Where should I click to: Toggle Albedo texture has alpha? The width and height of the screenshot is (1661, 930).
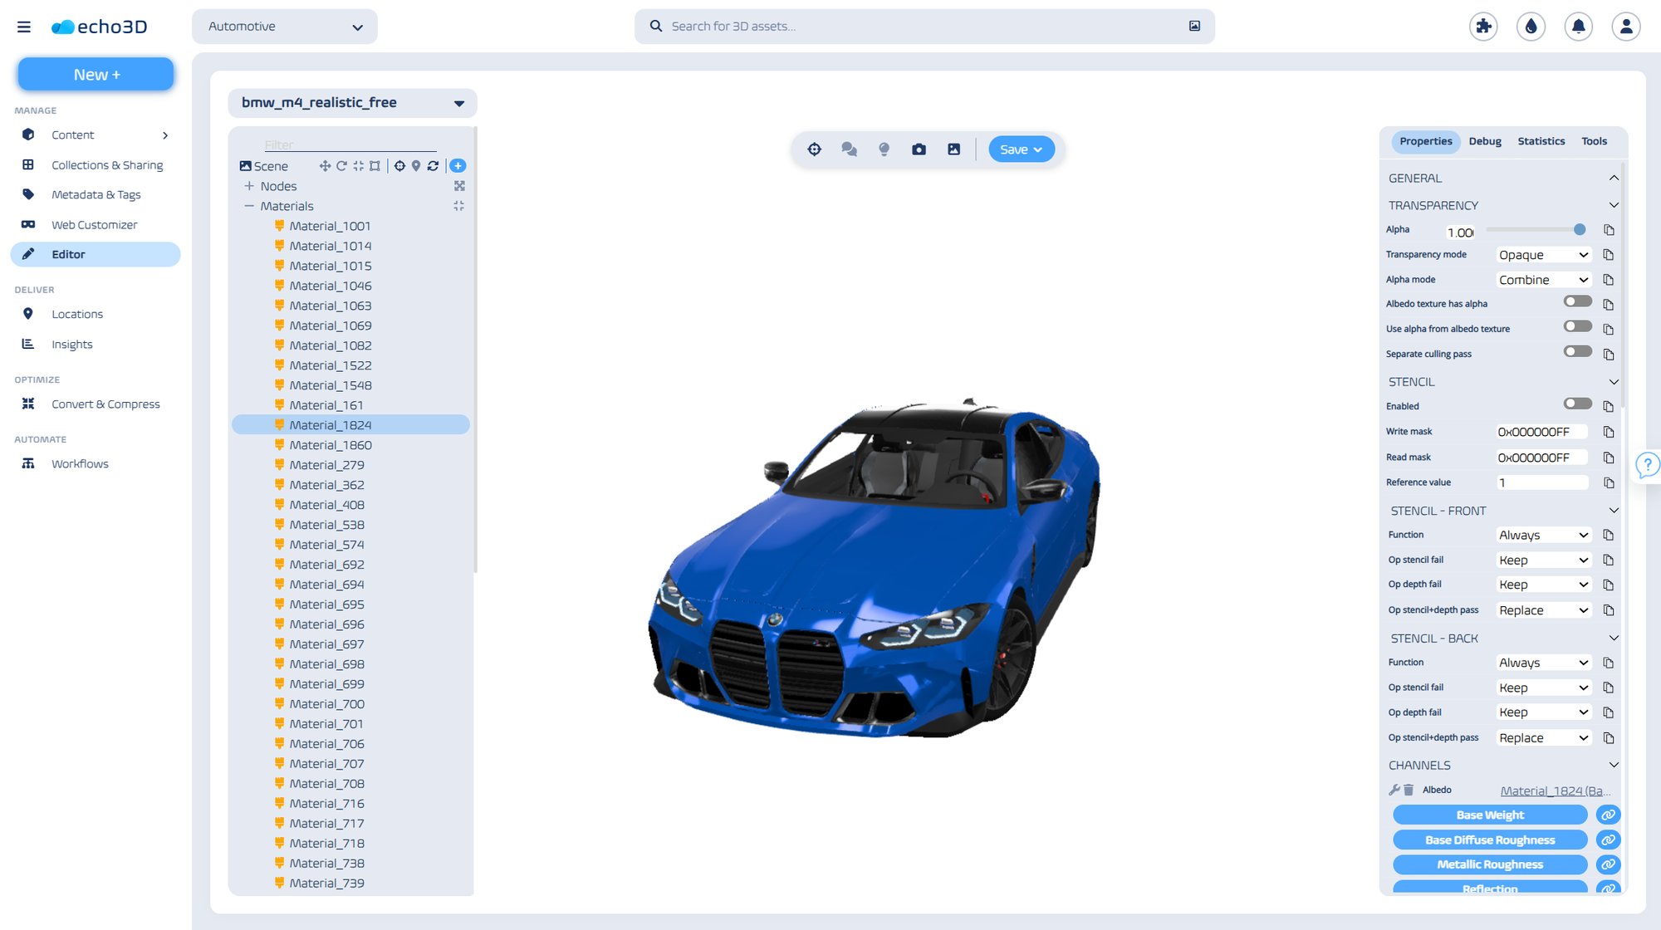1577,301
